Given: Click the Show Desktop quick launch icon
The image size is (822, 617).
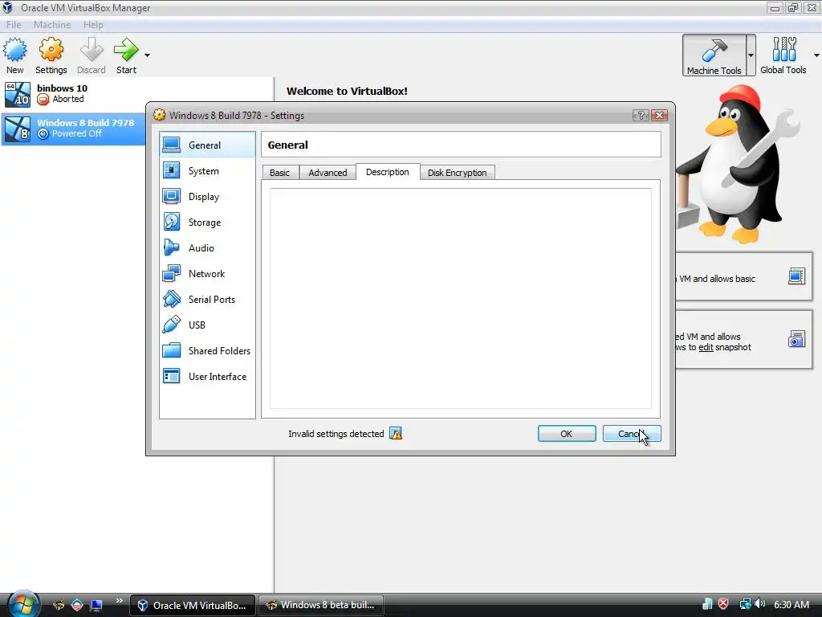Looking at the screenshot, I should click(96, 605).
